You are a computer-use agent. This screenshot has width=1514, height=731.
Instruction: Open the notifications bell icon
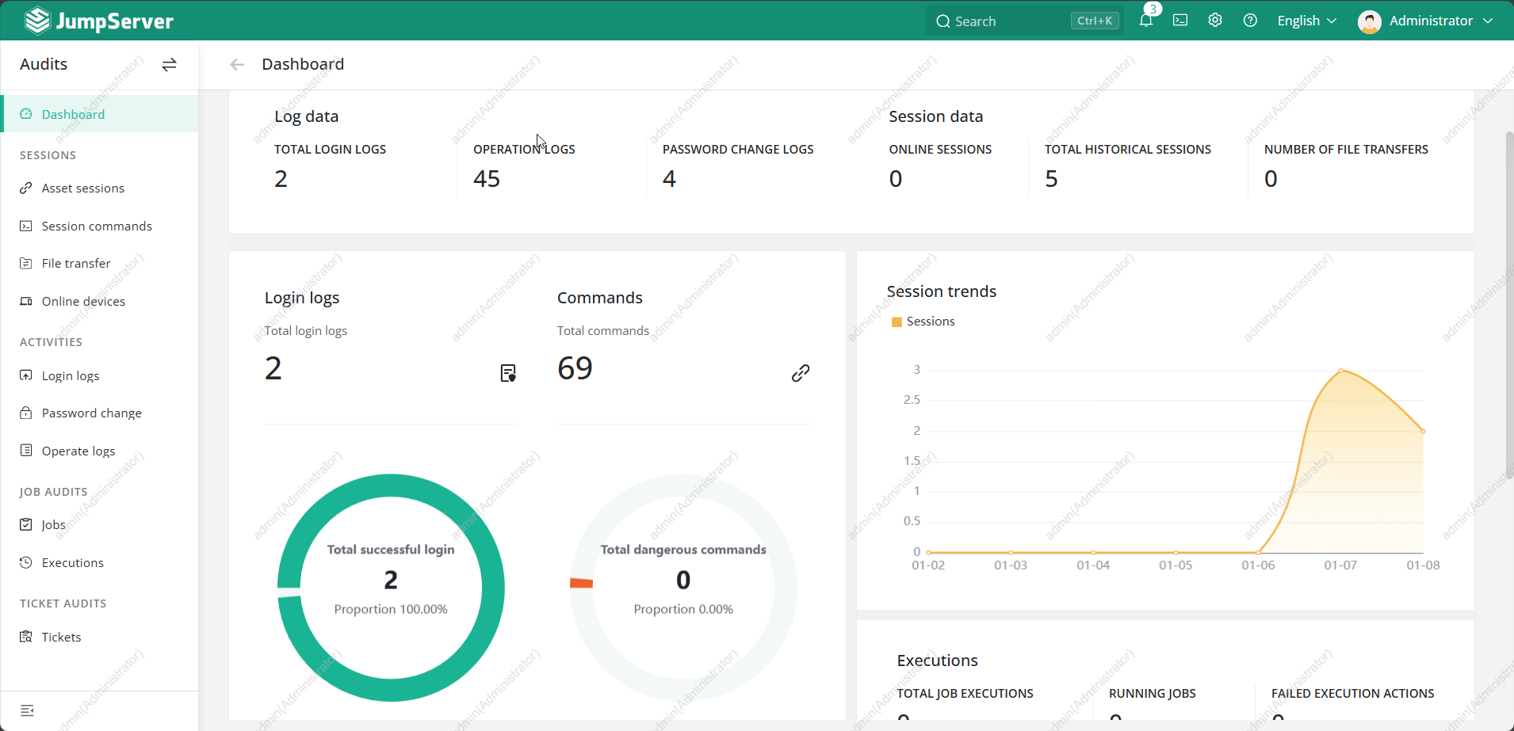tap(1145, 21)
